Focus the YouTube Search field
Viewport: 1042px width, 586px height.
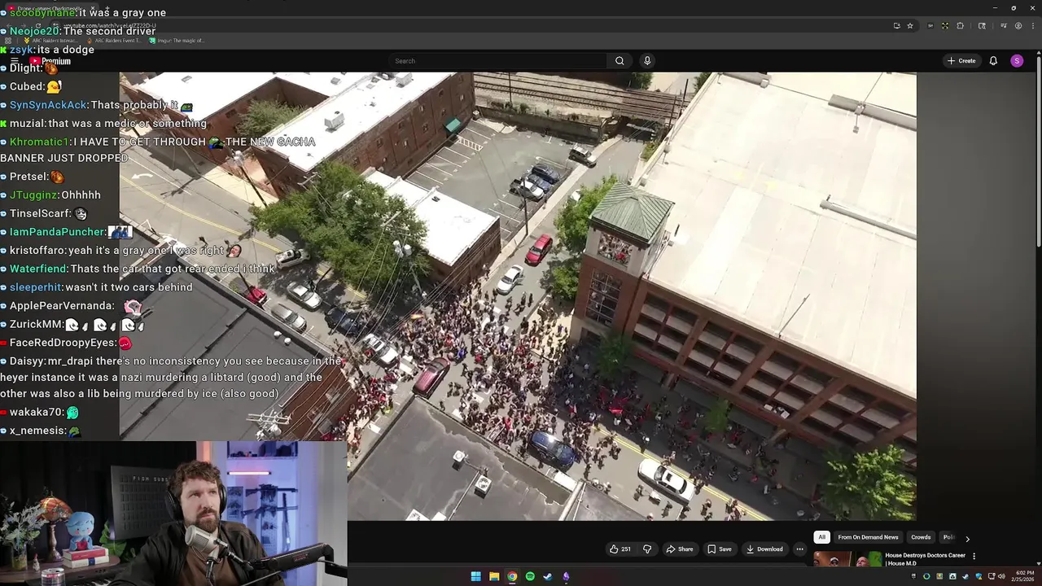[497, 61]
